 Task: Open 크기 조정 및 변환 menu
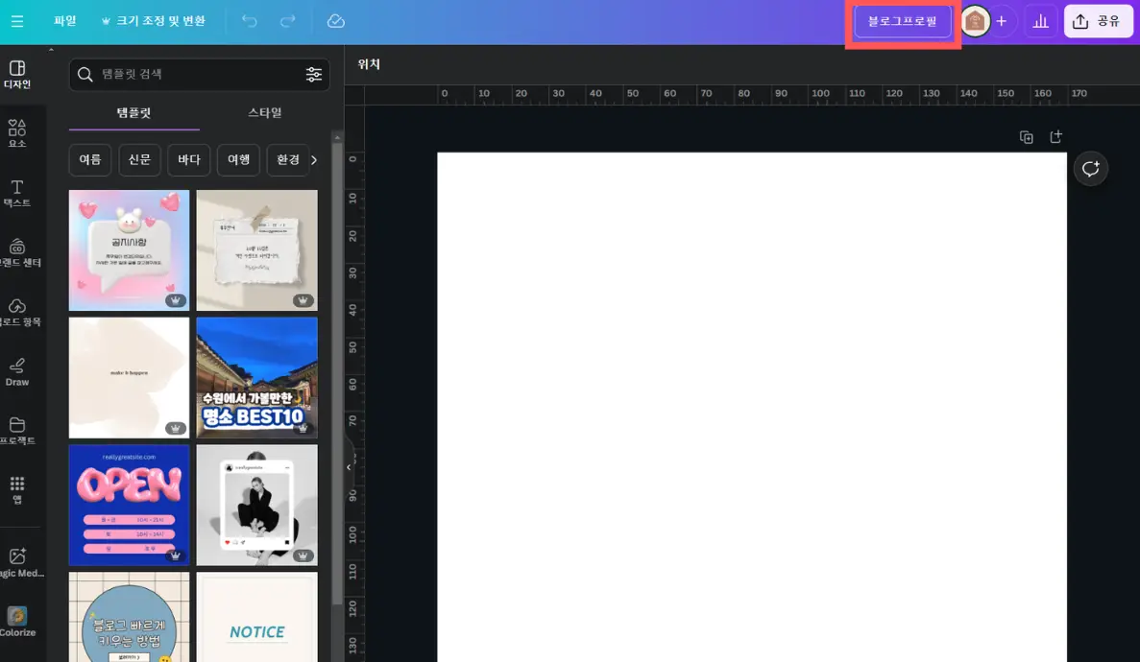(x=154, y=21)
